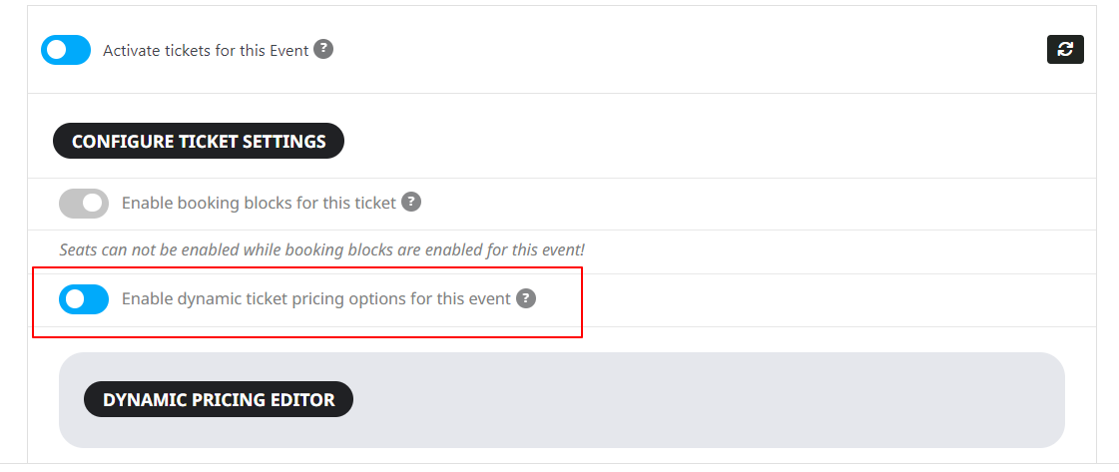
Task: Click empty space in the Activate tickets row
Action: 685,50
